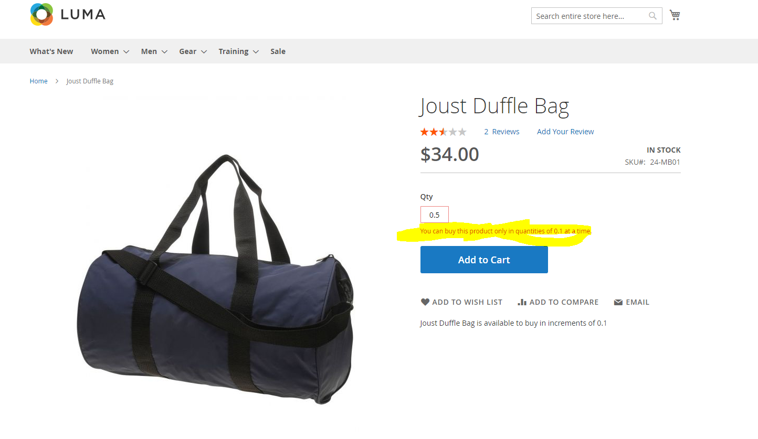Expand the Gear menu chevron
The image size is (758, 439).
pyautogui.click(x=204, y=52)
